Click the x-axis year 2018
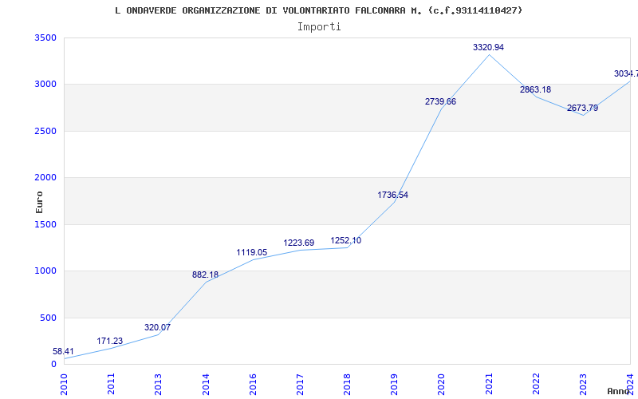 [347, 385]
